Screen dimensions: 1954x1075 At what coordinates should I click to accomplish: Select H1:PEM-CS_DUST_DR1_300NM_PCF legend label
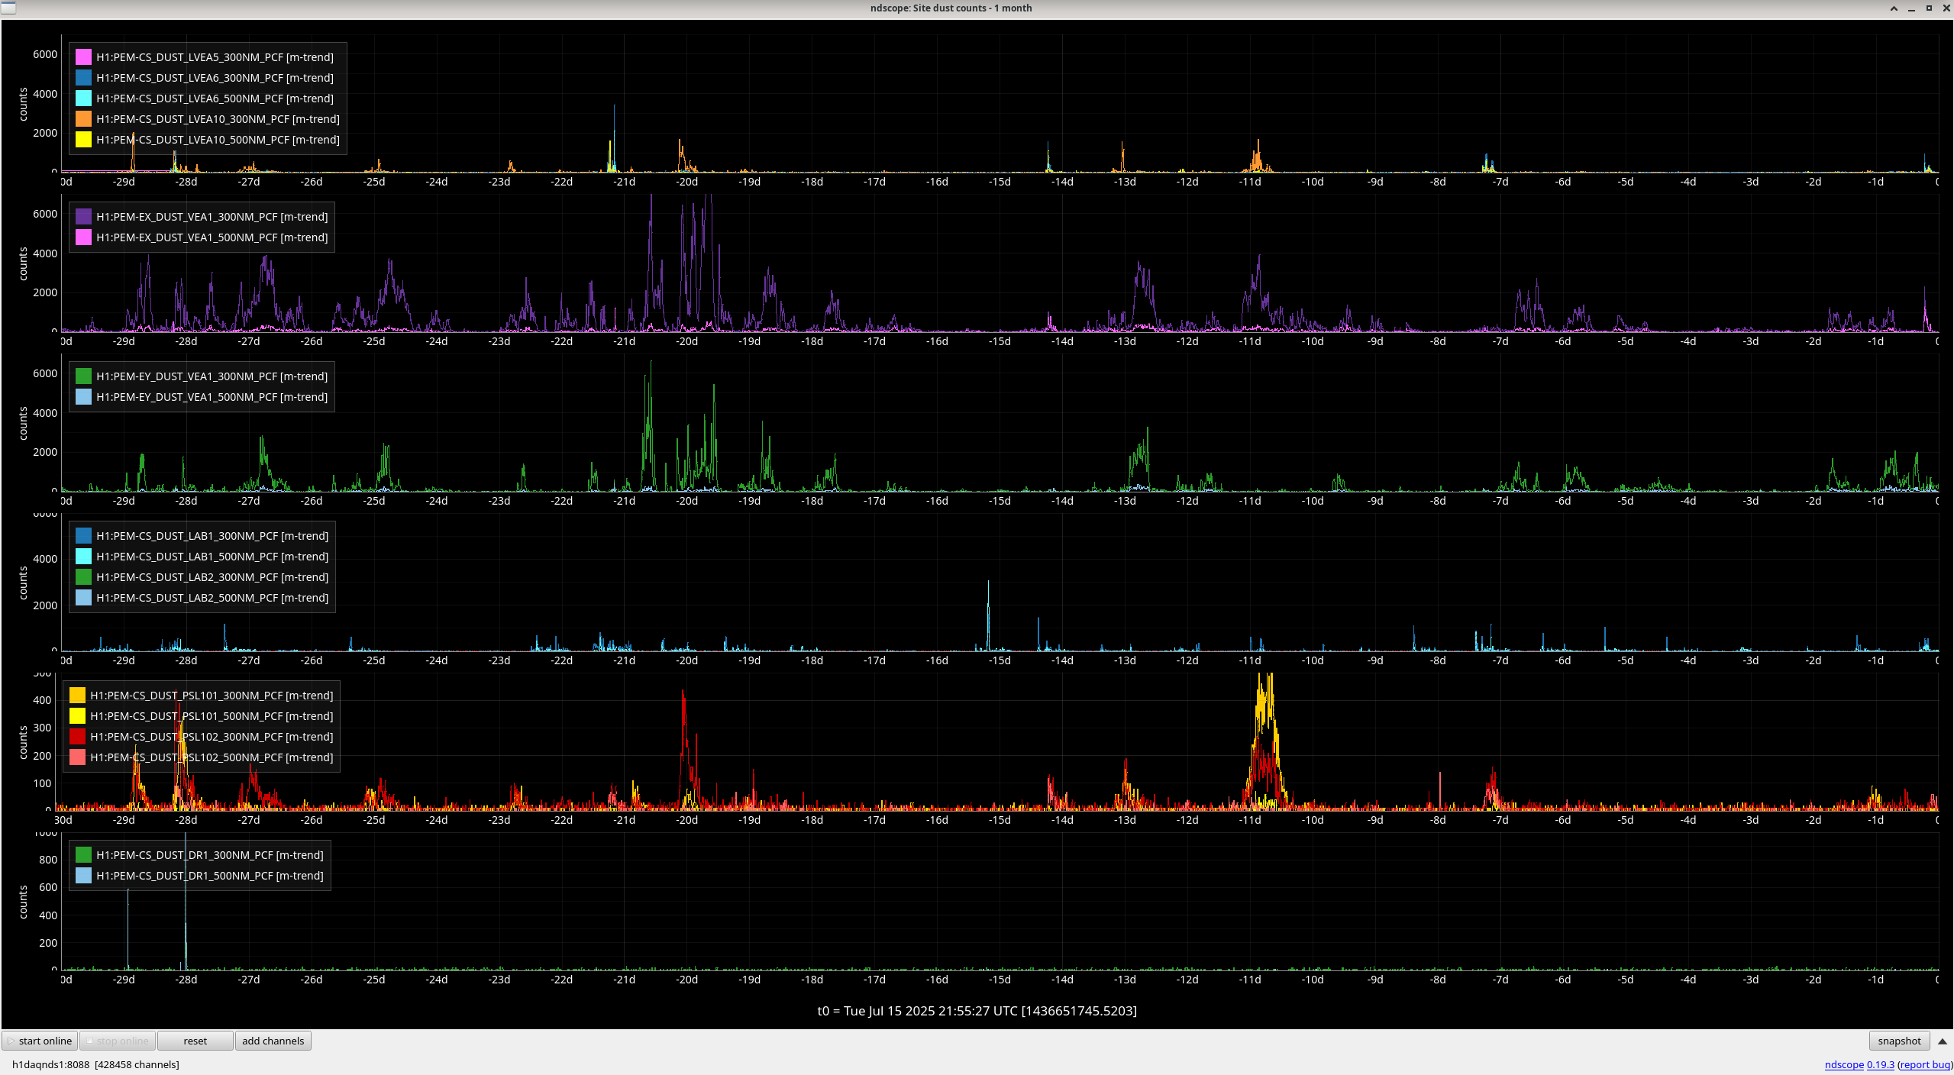[x=209, y=855]
